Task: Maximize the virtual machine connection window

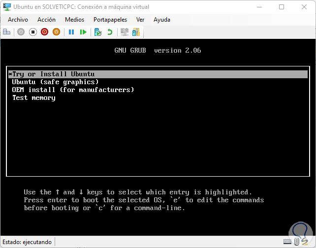Action: tap(282, 7)
